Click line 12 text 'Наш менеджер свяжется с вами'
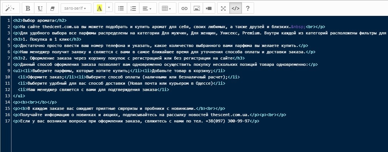This screenshot has width=388, height=152. coord(62,89)
